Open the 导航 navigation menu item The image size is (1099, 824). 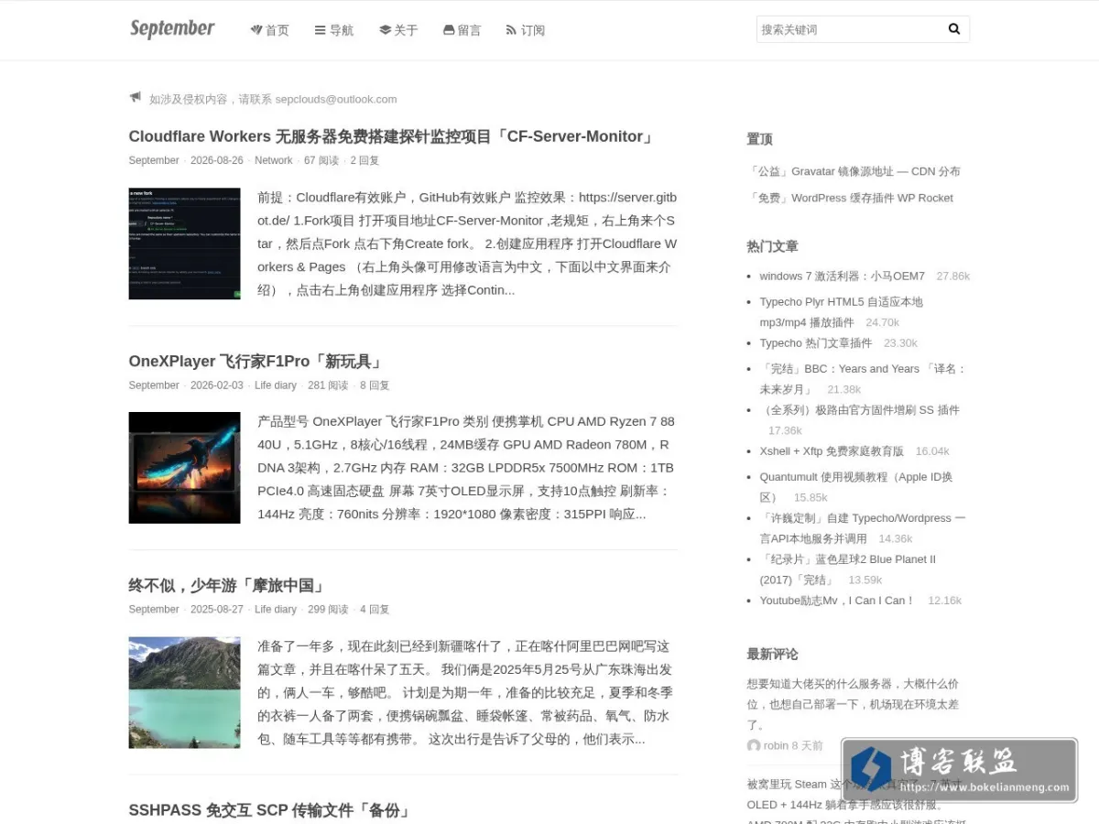334,30
